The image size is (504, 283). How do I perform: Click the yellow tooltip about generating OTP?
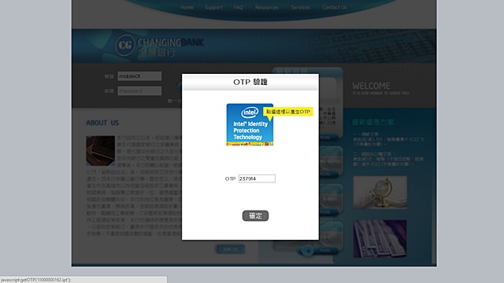288,112
